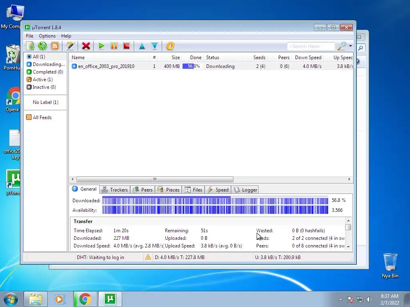
Task: Sort by the Size column header
Action: [x=170, y=58]
